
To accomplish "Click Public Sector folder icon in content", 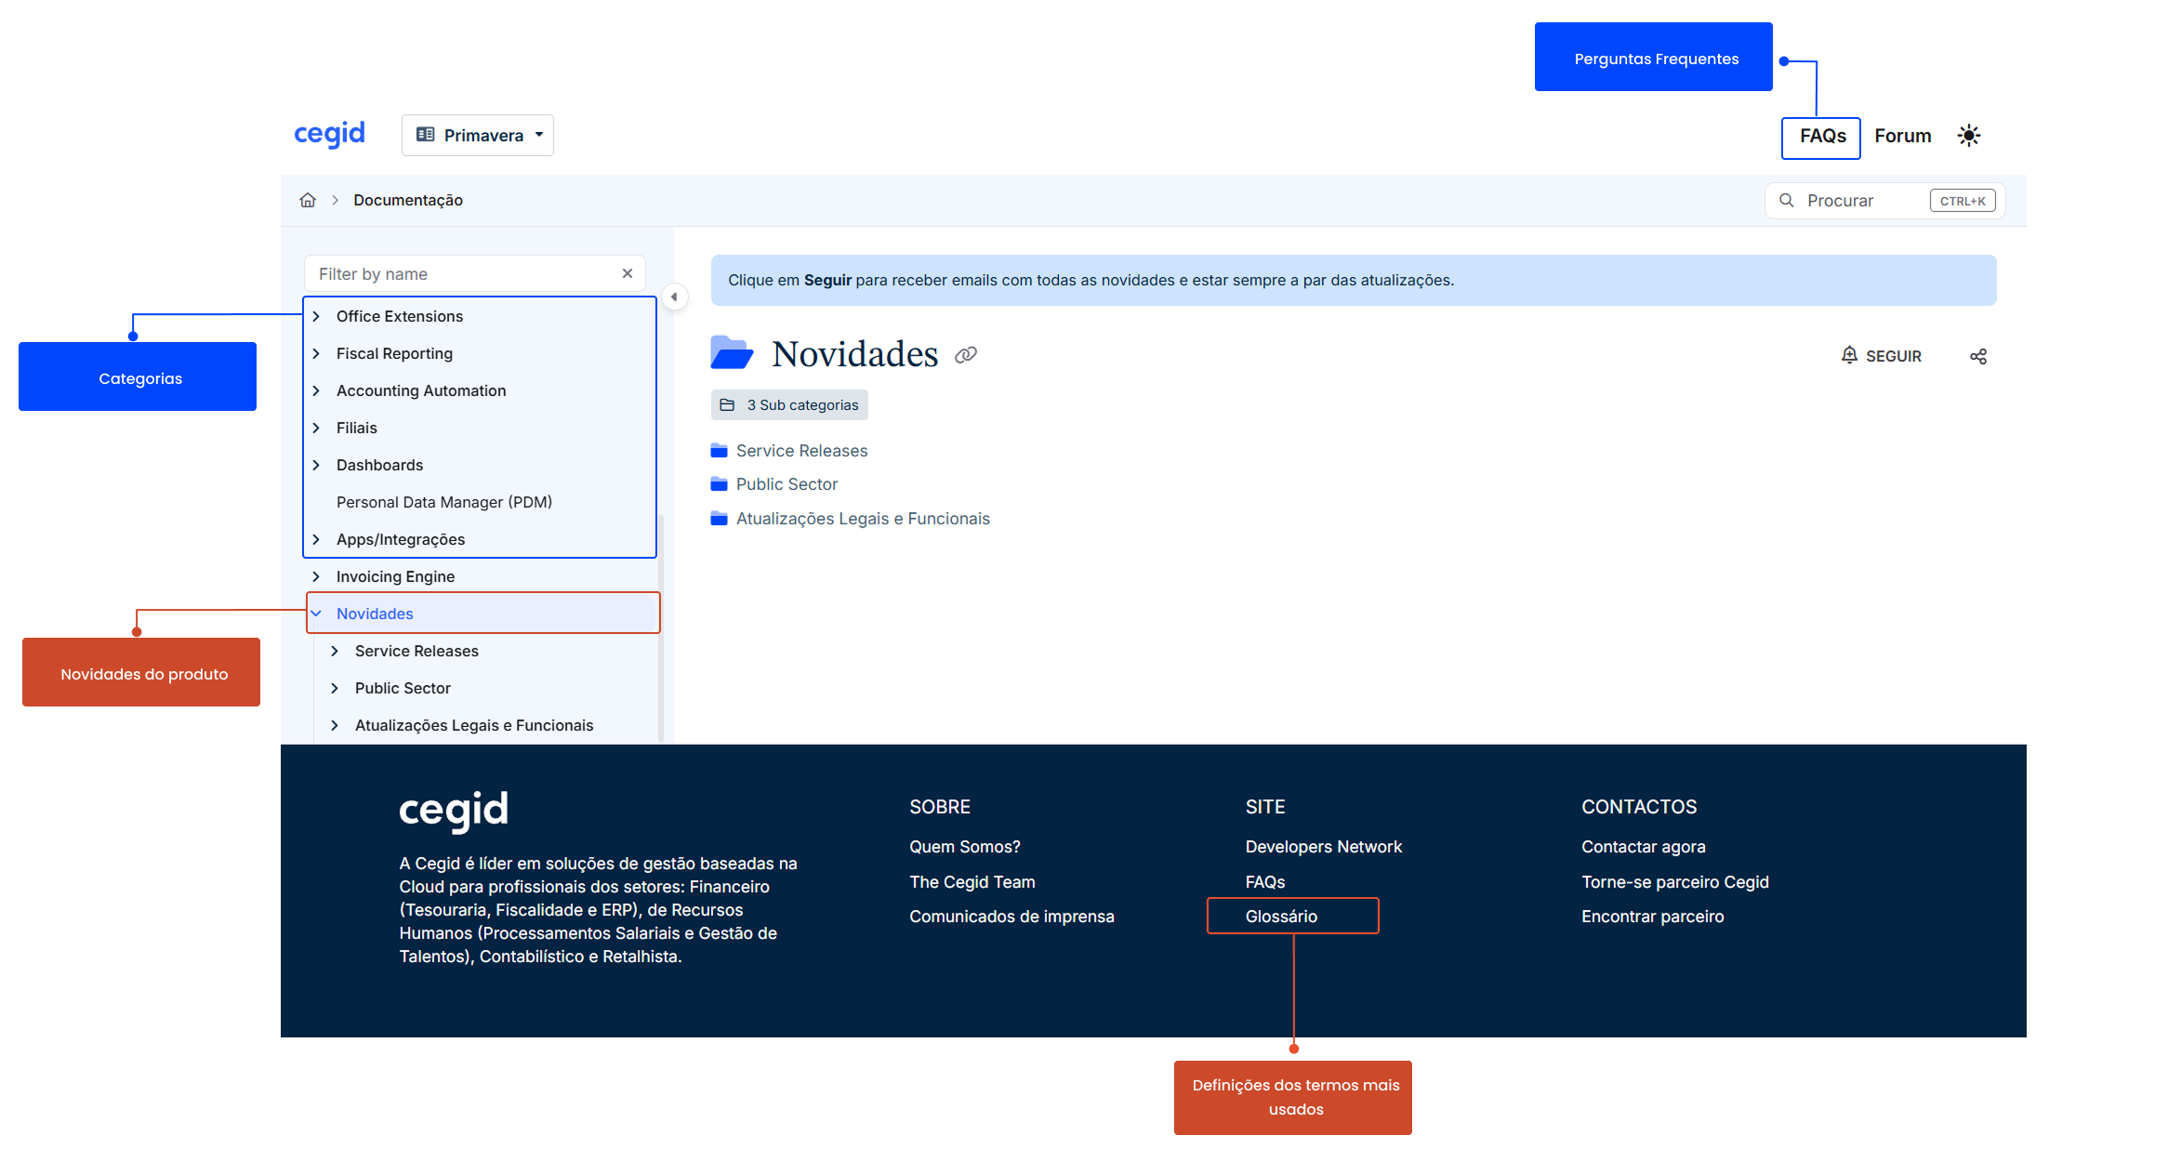I will [x=719, y=484].
